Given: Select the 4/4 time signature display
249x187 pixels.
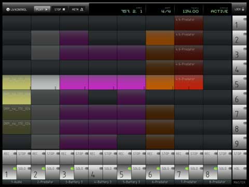Looking at the screenshot, I should click(166, 11).
